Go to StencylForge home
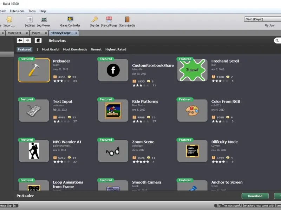This screenshot has height=210, width=281. tap(38, 40)
